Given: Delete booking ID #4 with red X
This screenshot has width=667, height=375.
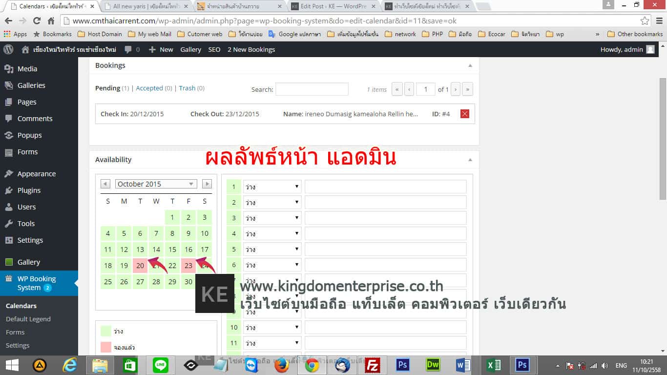Looking at the screenshot, I should [x=464, y=114].
